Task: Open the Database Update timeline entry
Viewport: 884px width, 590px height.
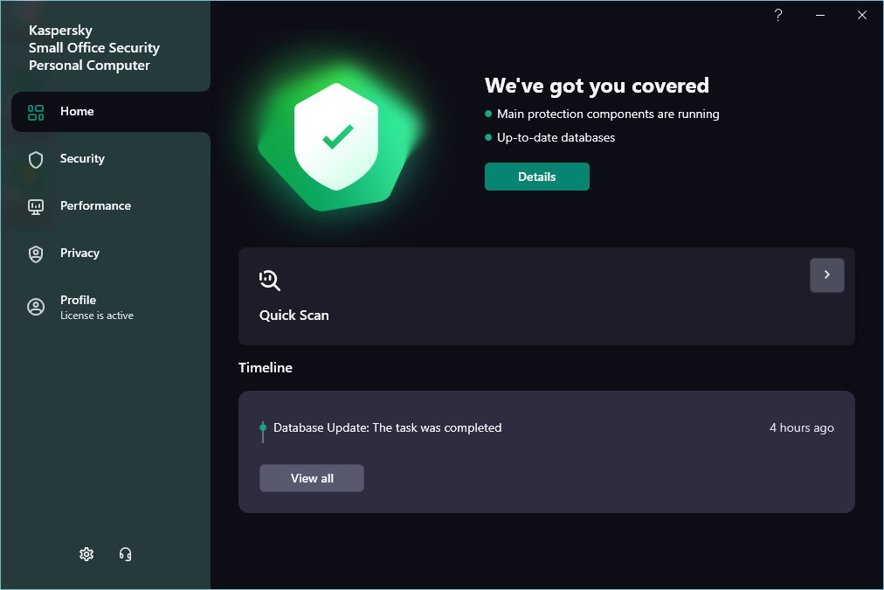Action: click(x=387, y=428)
